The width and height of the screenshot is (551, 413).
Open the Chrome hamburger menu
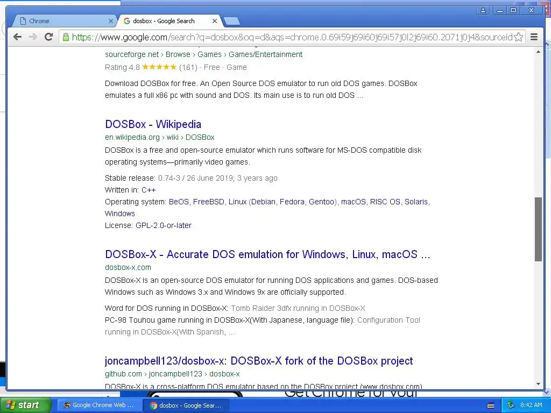click(x=534, y=37)
